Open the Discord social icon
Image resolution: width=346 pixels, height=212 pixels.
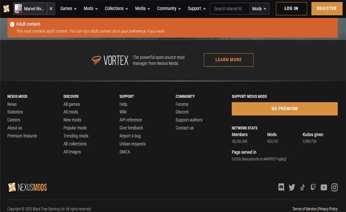[281, 187]
